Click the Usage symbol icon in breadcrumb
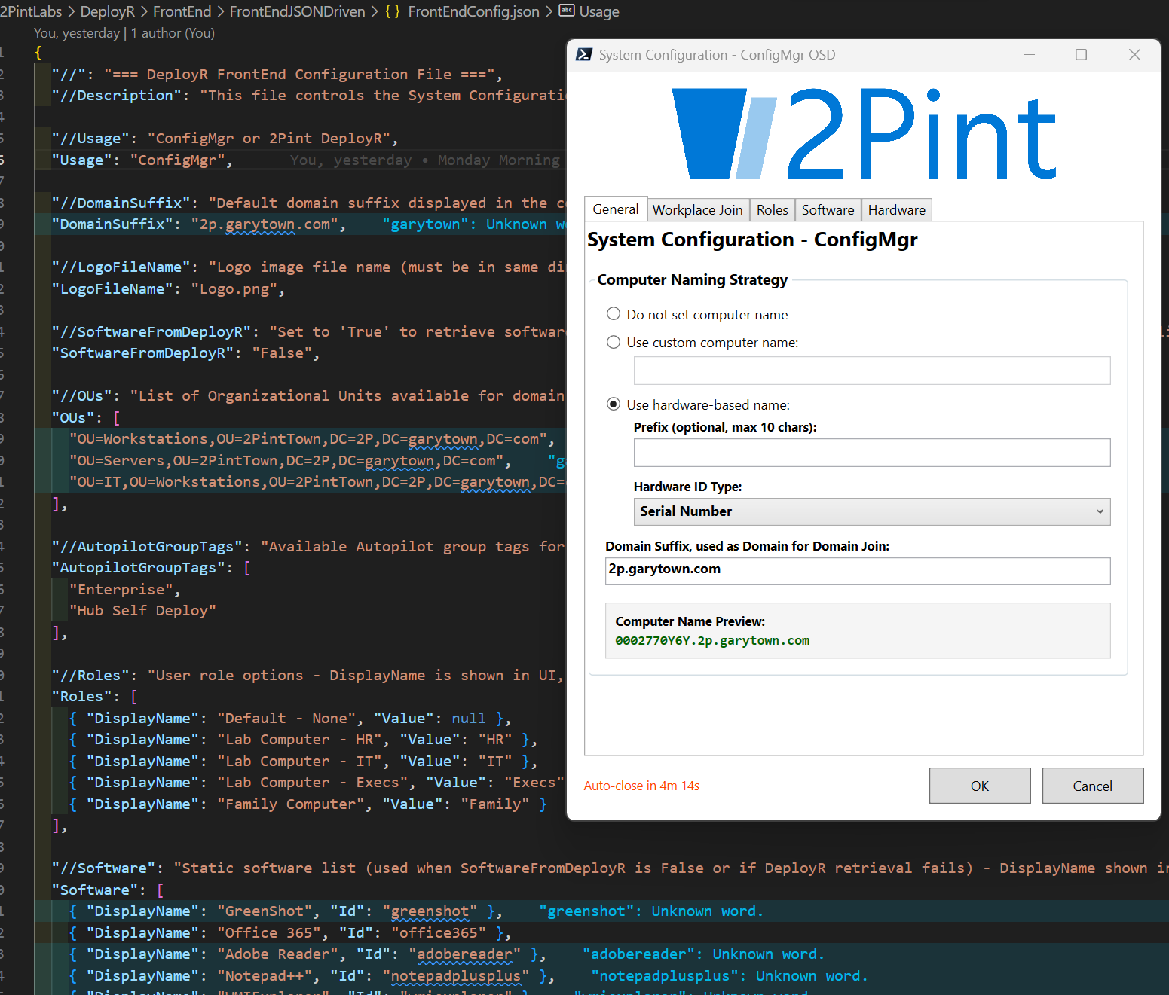This screenshot has height=995, width=1169. pos(566,11)
